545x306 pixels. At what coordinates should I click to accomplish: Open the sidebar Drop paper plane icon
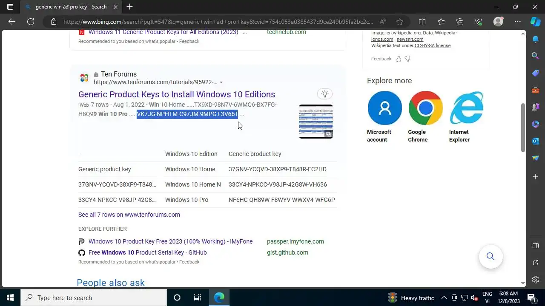(x=536, y=158)
